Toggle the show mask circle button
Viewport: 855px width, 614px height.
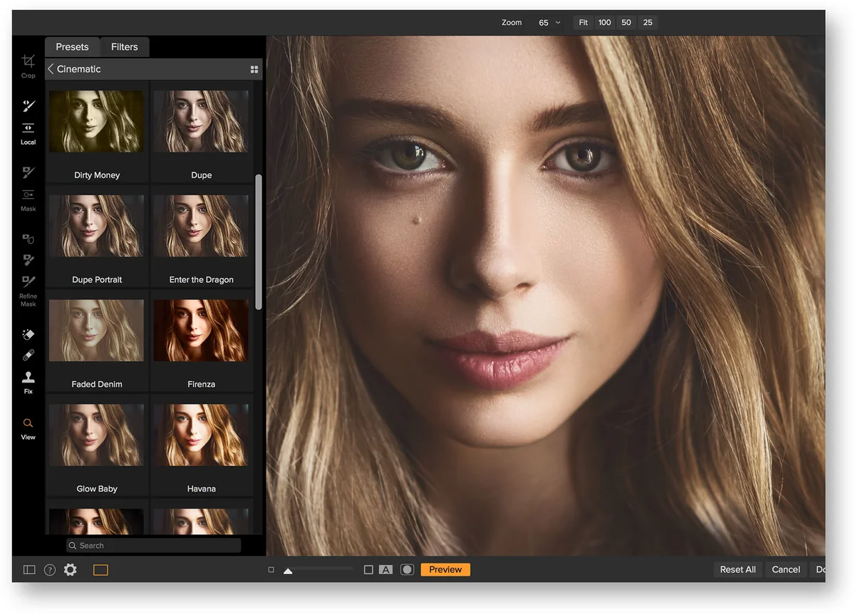pos(407,570)
